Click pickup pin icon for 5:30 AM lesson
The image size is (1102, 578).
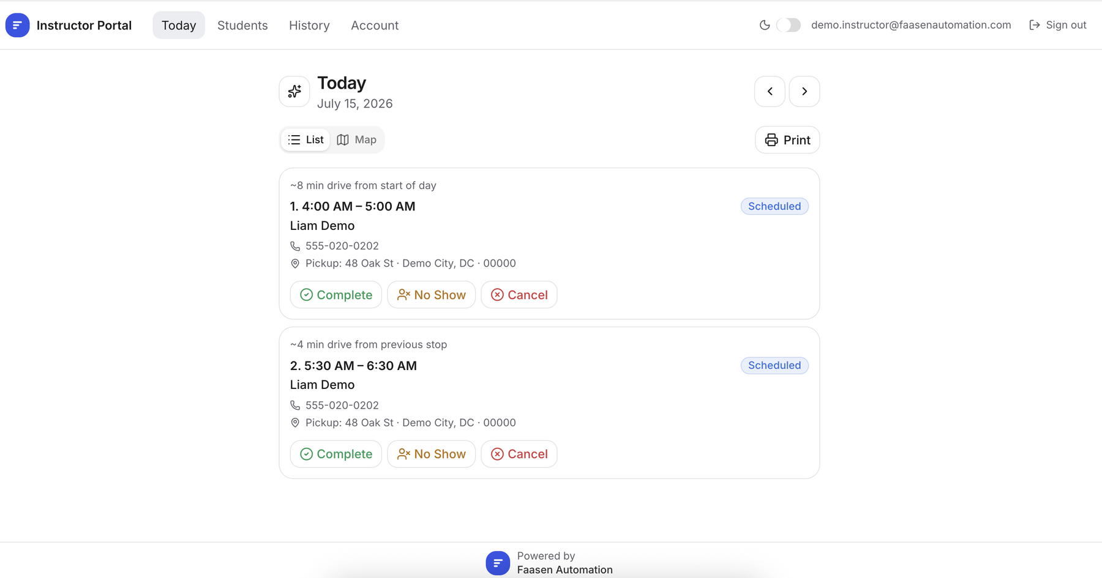coord(295,423)
